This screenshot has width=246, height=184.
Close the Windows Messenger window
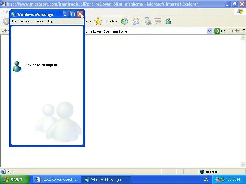pyautogui.click(x=80, y=14)
